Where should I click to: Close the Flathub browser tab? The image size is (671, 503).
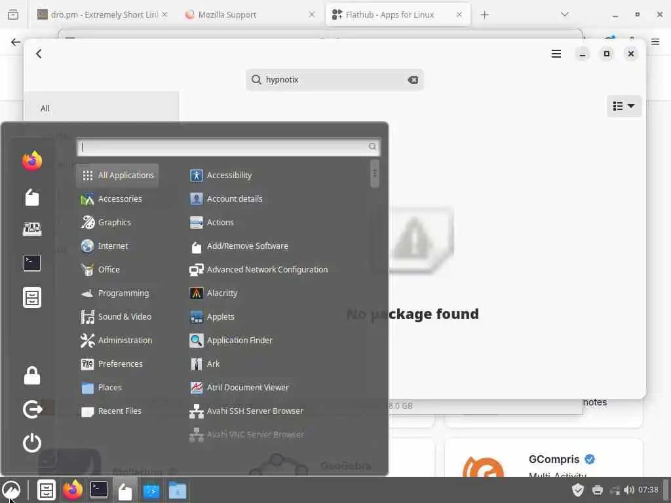(459, 14)
